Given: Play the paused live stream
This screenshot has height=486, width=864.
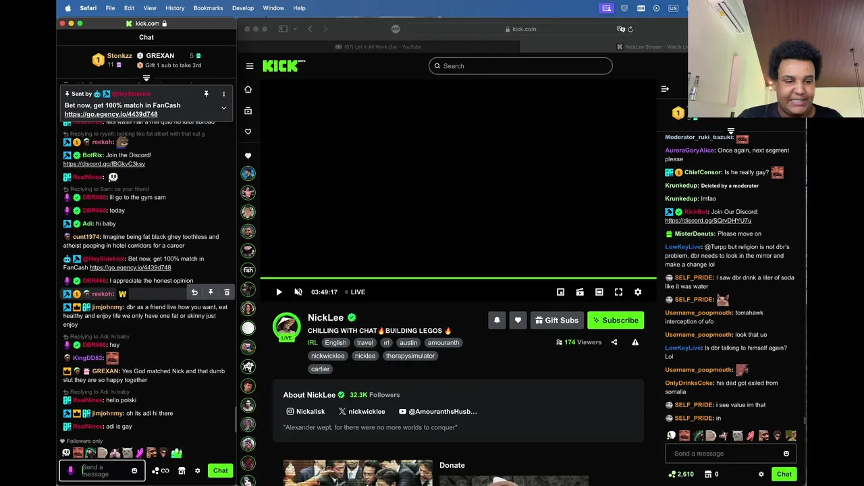Looking at the screenshot, I should pyautogui.click(x=279, y=292).
